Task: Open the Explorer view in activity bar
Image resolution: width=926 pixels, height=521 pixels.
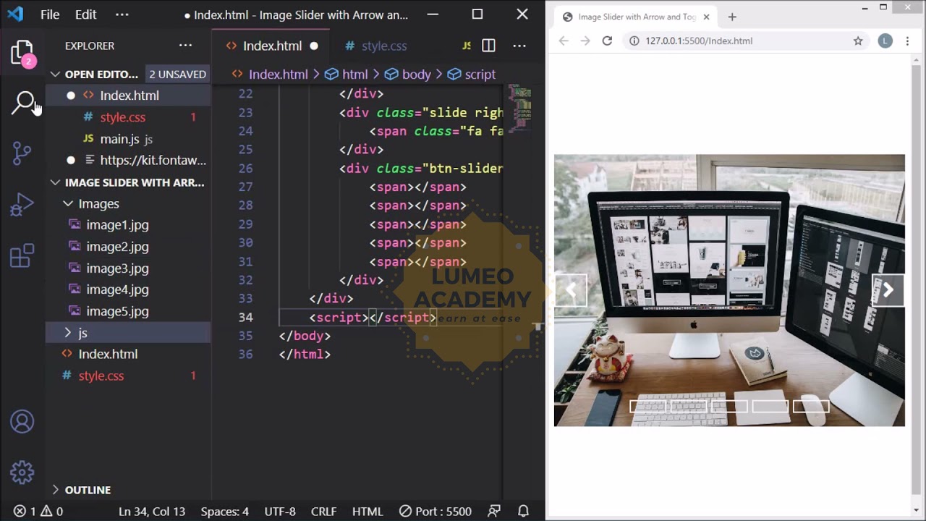Action: (x=22, y=54)
